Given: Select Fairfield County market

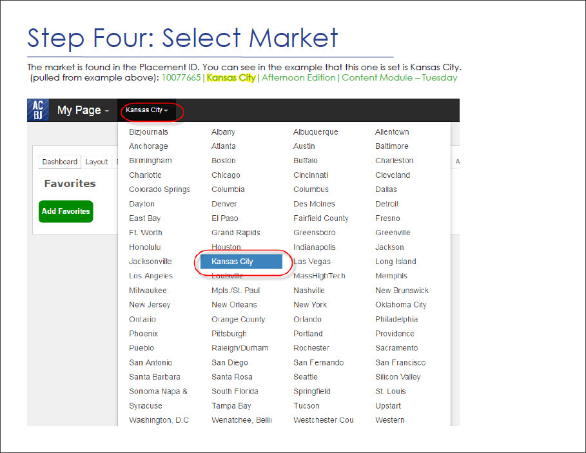Looking at the screenshot, I should [x=320, y=218].
